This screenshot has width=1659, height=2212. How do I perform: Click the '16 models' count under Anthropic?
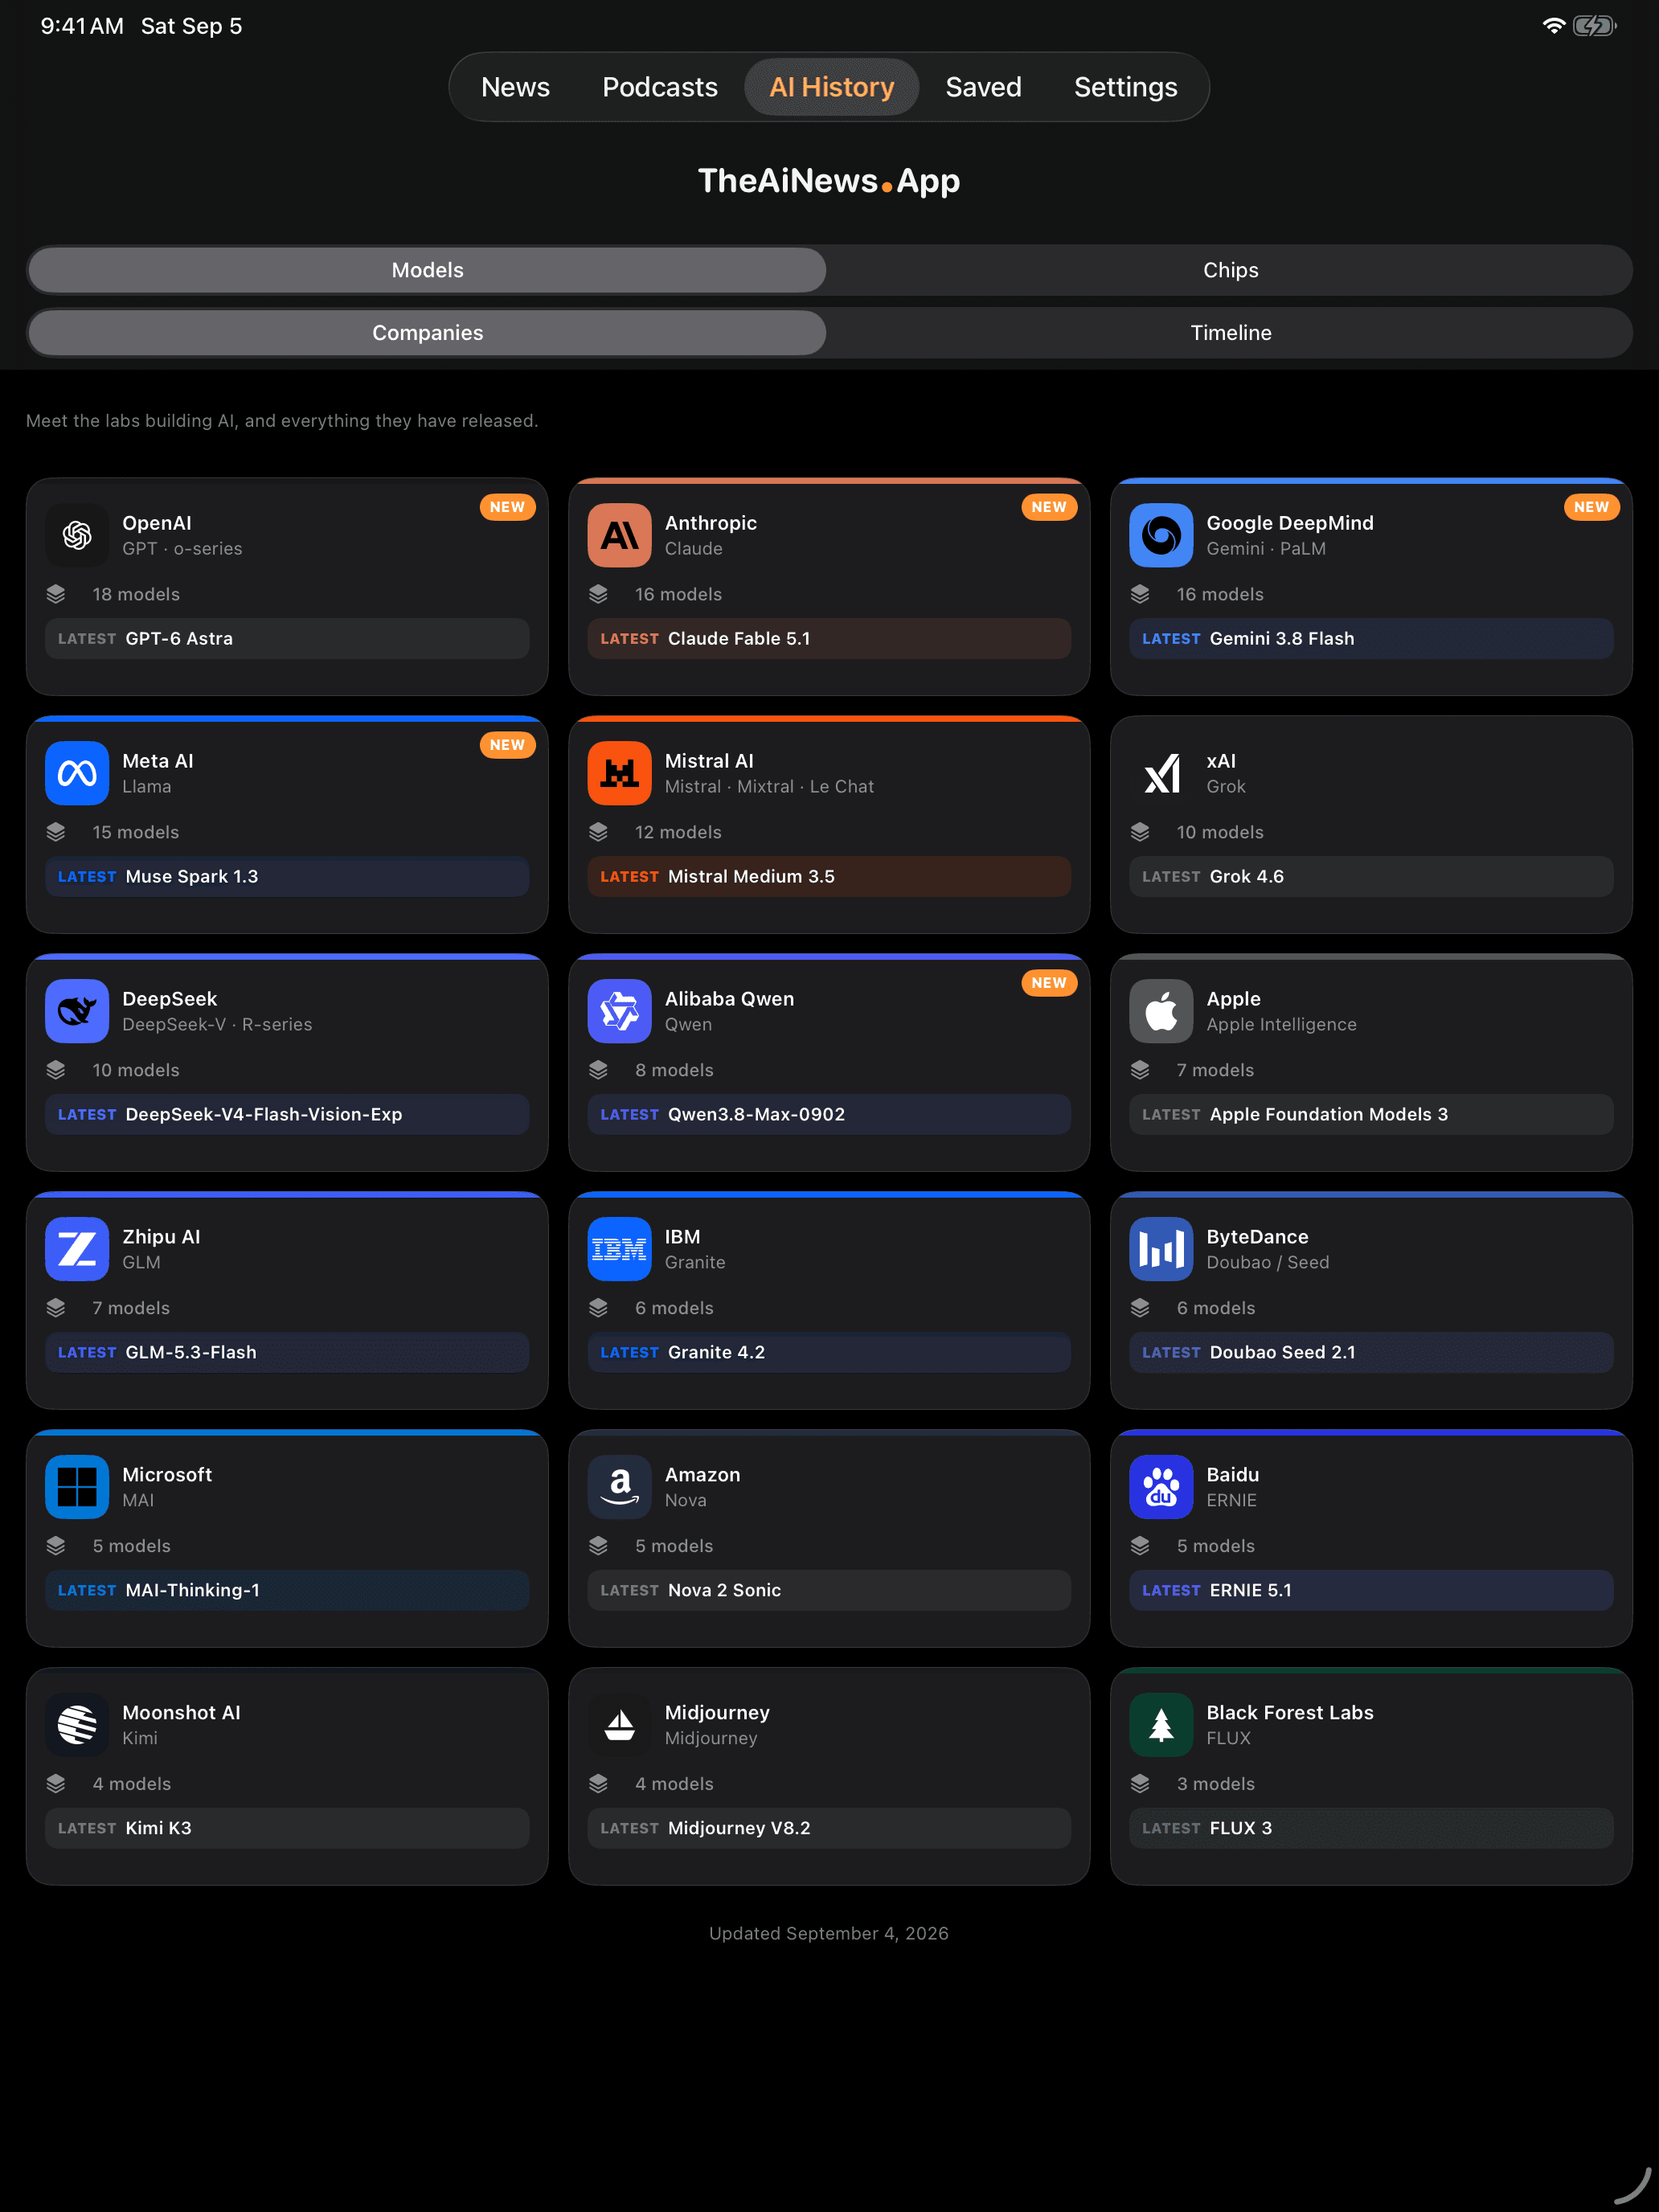coord(678,594)
